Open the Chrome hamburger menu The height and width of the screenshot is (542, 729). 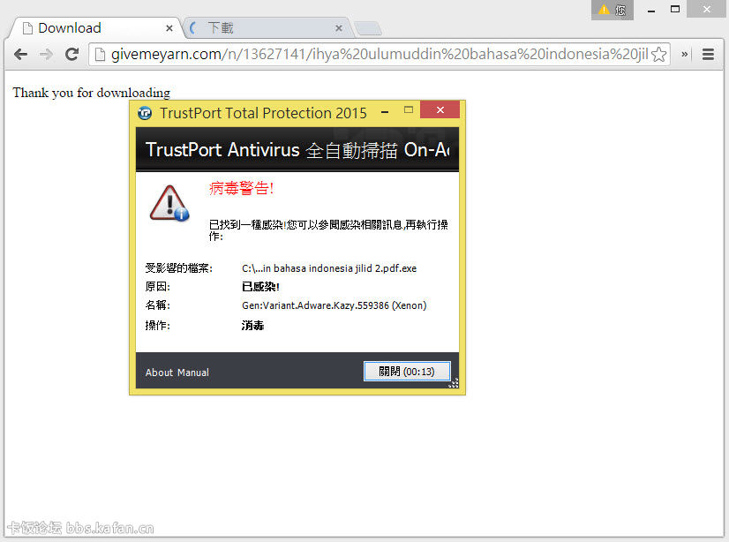708,55
